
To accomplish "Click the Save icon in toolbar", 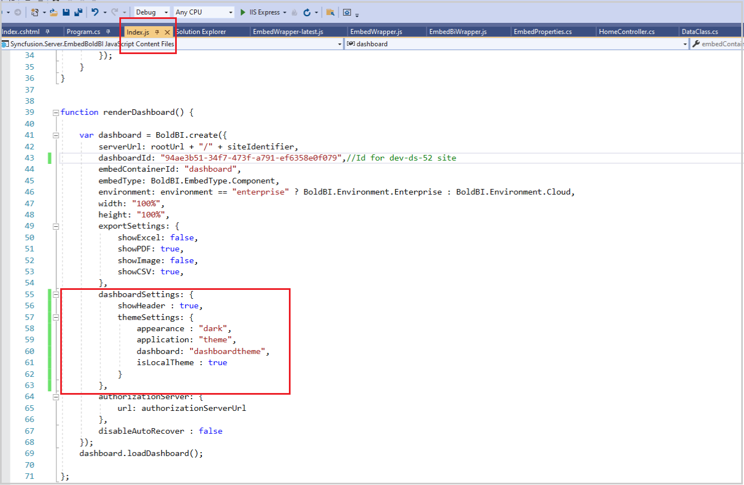I will pyautogui.click(x=66, y=12).
